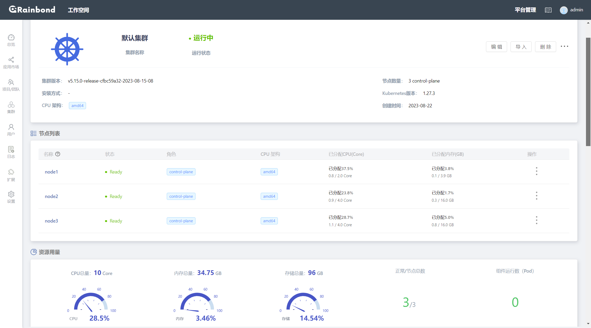
Task: Open the 应用市场 app market sidebar icon
Action: [x=11, y=63]
